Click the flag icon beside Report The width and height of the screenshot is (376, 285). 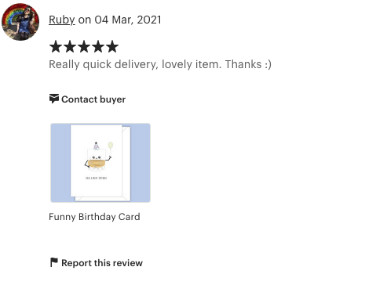point(54,262)
